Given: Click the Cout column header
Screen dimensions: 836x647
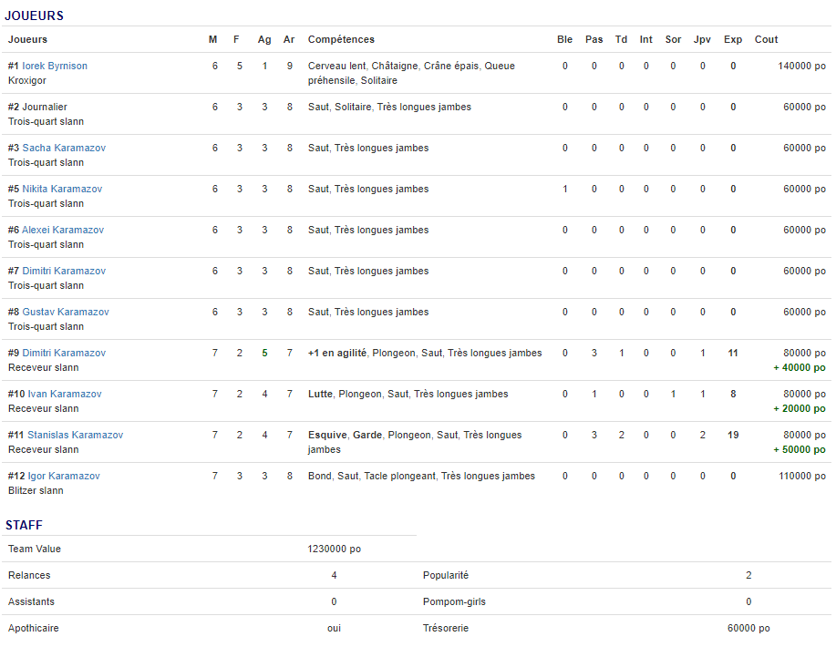Looking at the screenshot, I should [766, 39].
